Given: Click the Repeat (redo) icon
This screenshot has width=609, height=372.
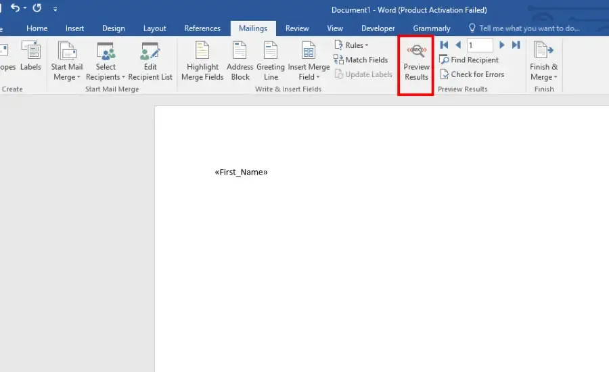Looking at the screenshot, I should click(x=37, y=7).
